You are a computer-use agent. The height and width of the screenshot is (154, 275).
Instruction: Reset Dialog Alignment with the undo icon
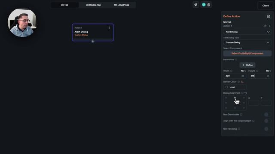(x=246, y=93)
